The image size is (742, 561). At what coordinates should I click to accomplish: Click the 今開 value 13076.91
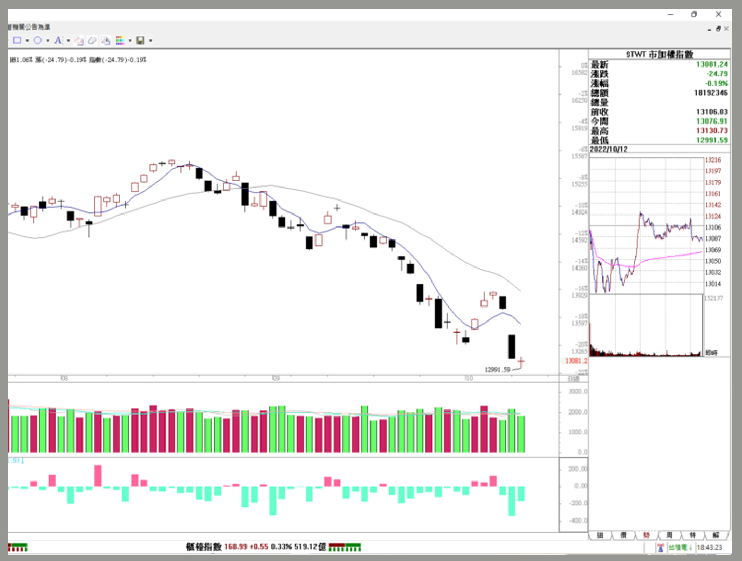(x=712, y=121)
